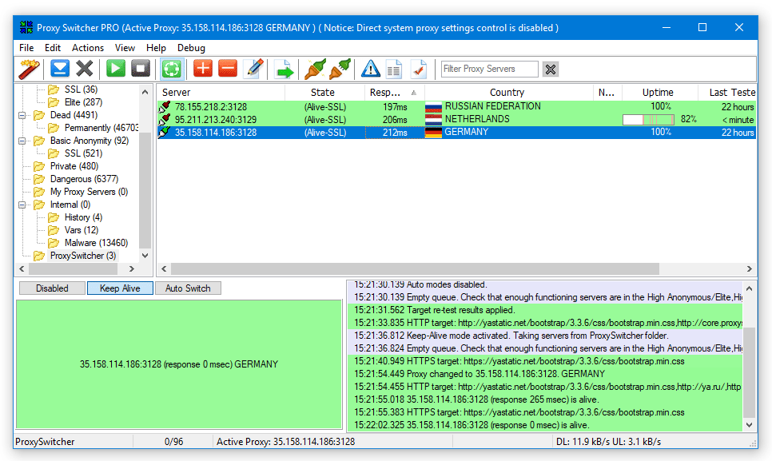This screenshot has width=772, height=461.
Task: Sort list by Country column
Action: tap(509, 93)
